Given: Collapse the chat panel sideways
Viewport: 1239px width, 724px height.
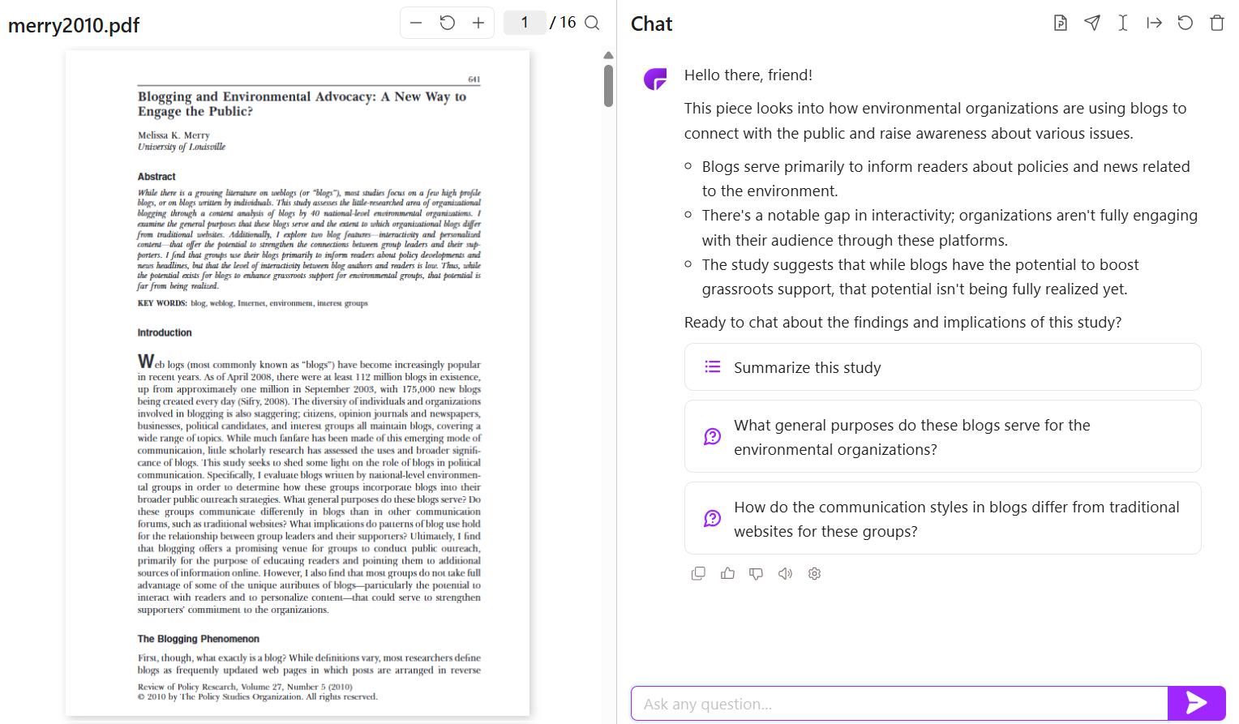Looking at the screenshot, I should 1155,23.
